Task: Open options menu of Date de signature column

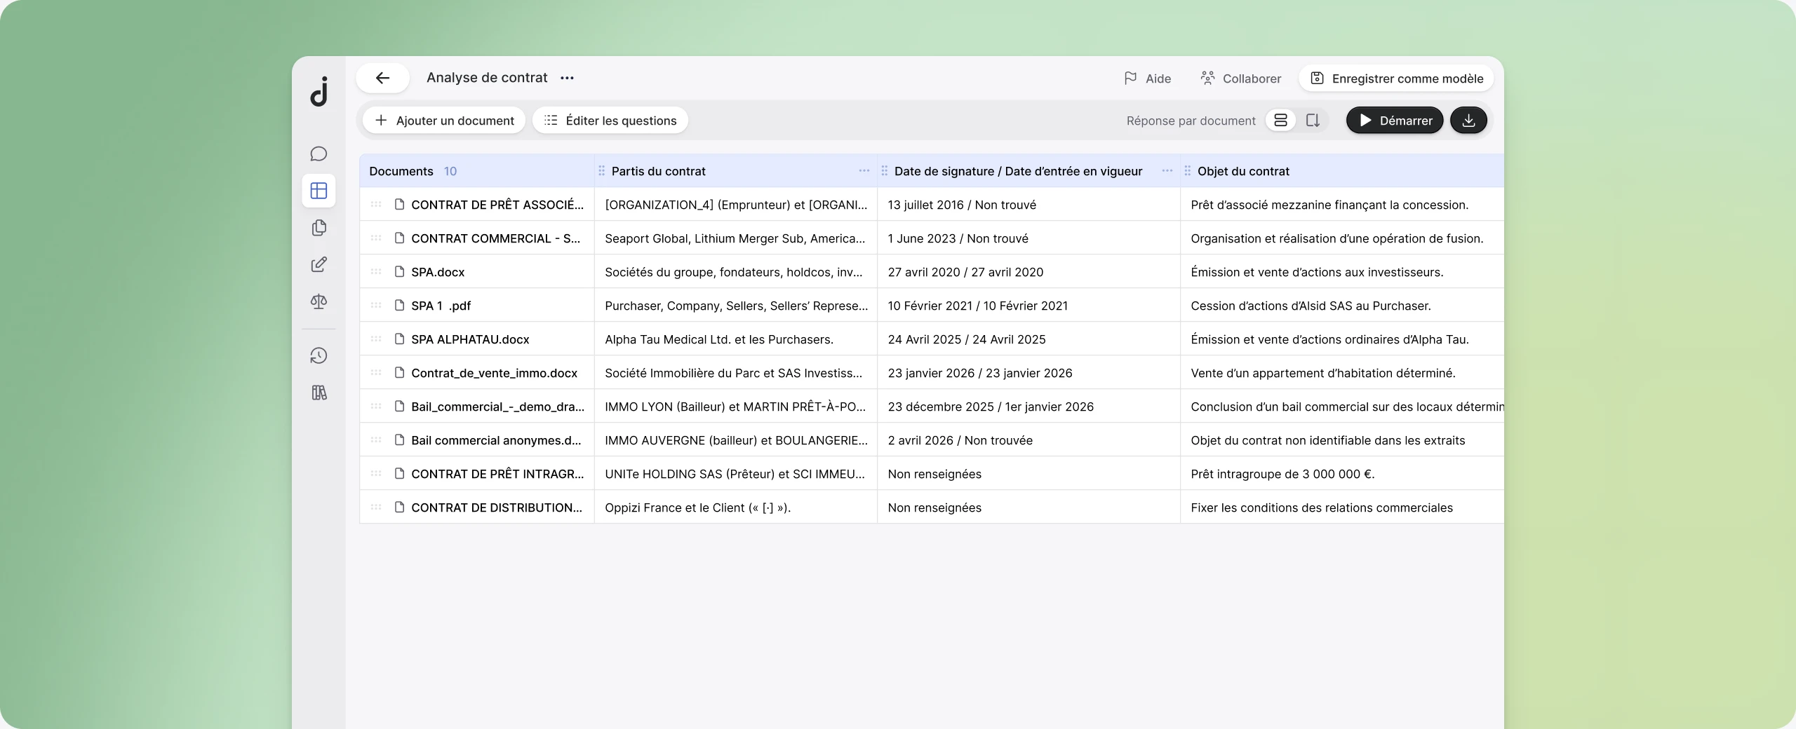Action: [x=1167, y=170]
